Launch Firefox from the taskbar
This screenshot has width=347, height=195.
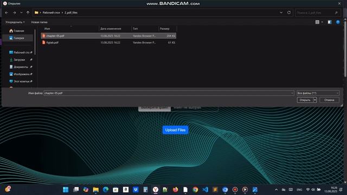click(175, 190)
